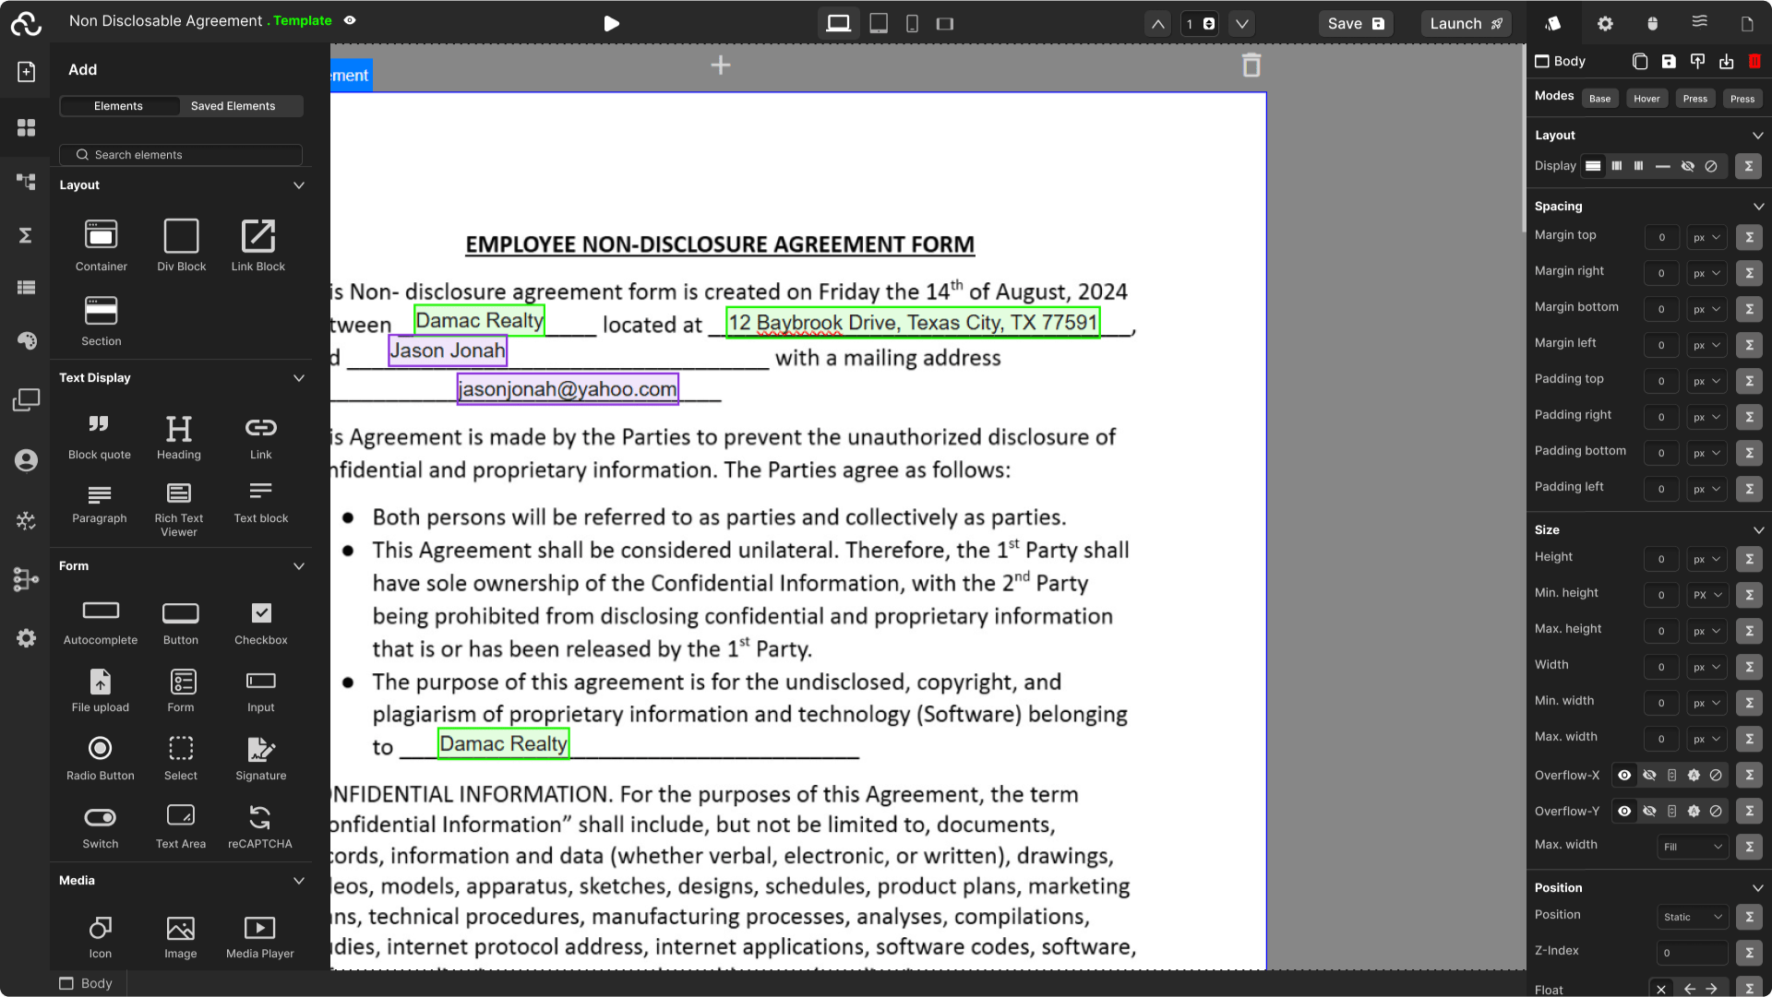Screen dimensions: 1772x997
Task: Open Margin top px unit dropdown
Action: (1706, 238)
